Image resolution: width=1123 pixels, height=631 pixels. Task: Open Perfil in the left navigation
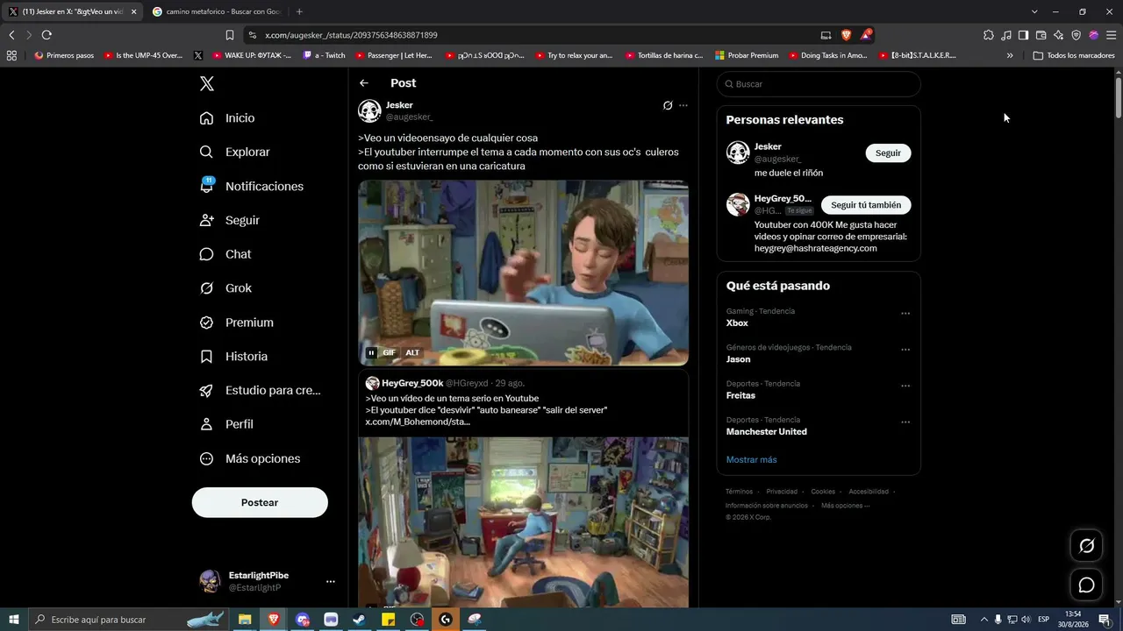(x=226, y=424)
